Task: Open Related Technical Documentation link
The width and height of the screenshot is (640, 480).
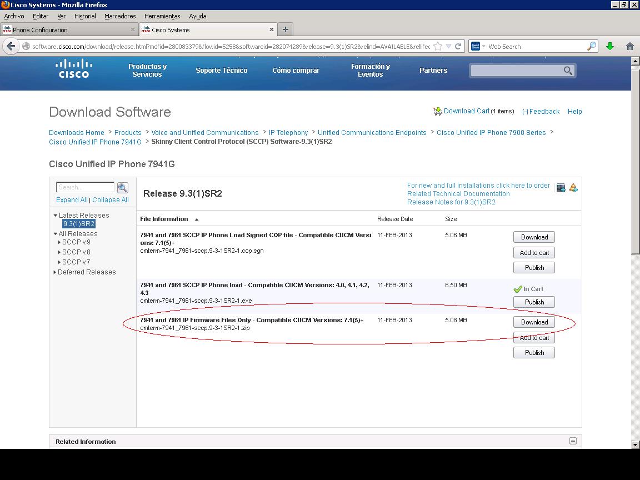Action: [x=458, y=194]
